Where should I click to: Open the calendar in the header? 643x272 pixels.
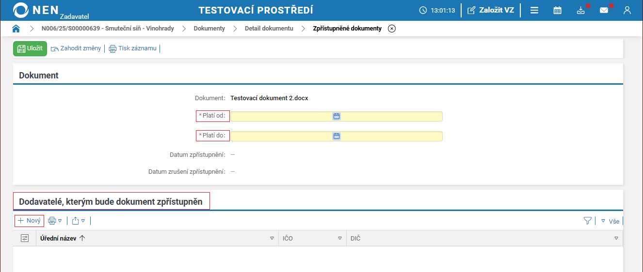click(557, 10)
